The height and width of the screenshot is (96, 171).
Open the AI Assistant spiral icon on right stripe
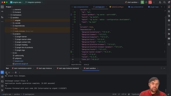point(169,11)
